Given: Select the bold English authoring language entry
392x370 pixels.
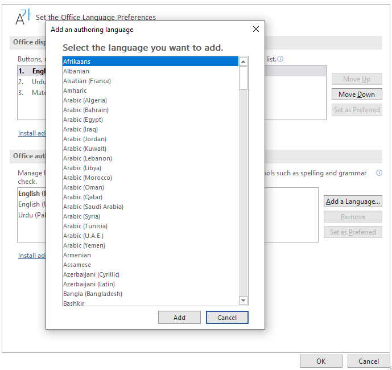Looking at the screenshot, I should click(x=32, y=194).
